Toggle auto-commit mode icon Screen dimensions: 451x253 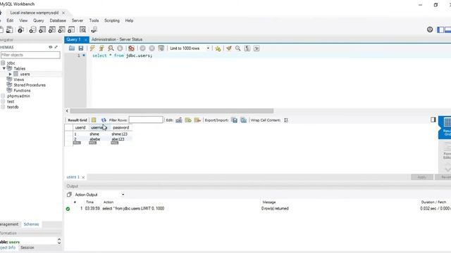point(161,48)
